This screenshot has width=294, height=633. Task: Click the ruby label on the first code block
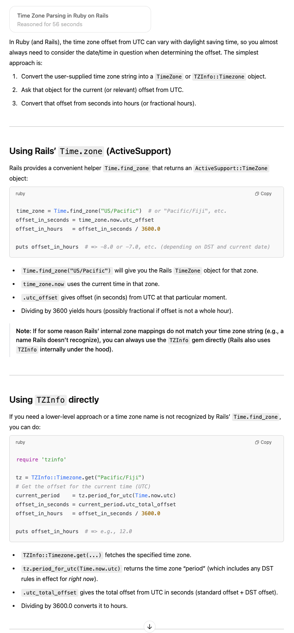click(x=21, y=194)
